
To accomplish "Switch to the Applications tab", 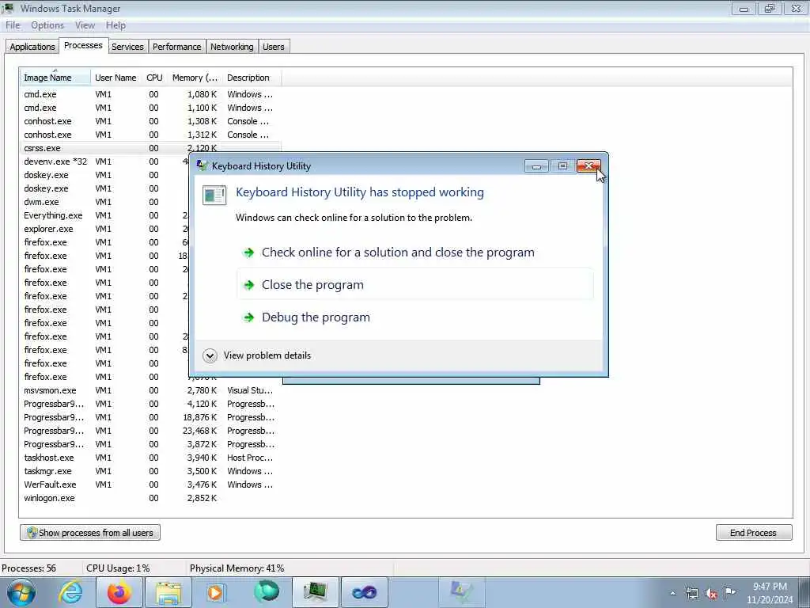I will coord(32,47).
